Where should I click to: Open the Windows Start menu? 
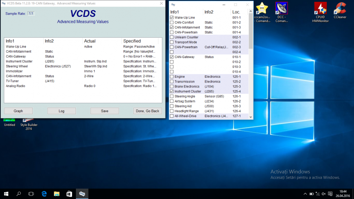[6, 194]
